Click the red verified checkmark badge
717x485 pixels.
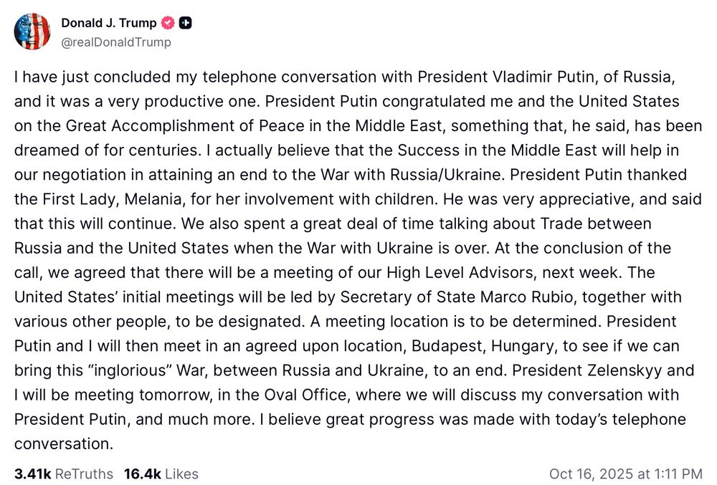pos(168,23)
